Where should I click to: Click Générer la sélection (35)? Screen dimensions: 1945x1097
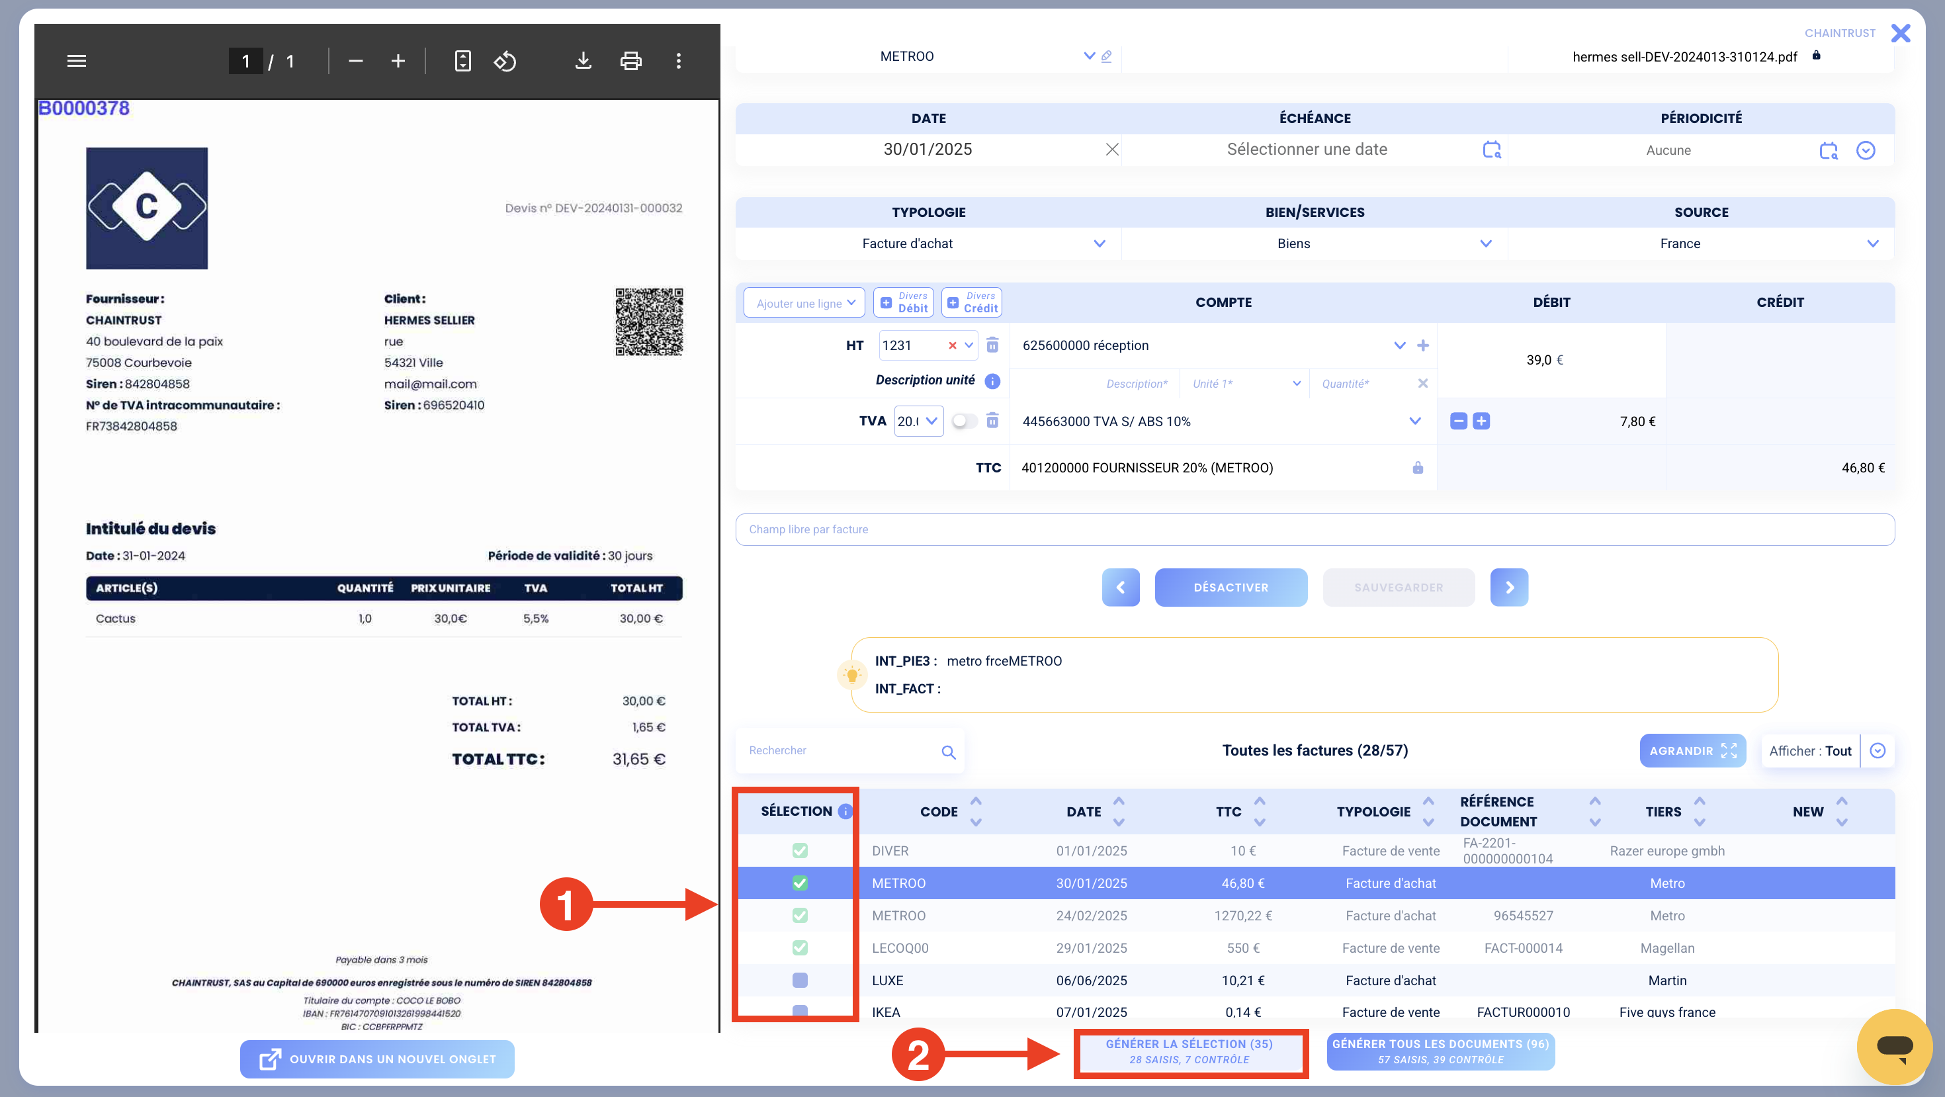click(1189, 1052)
